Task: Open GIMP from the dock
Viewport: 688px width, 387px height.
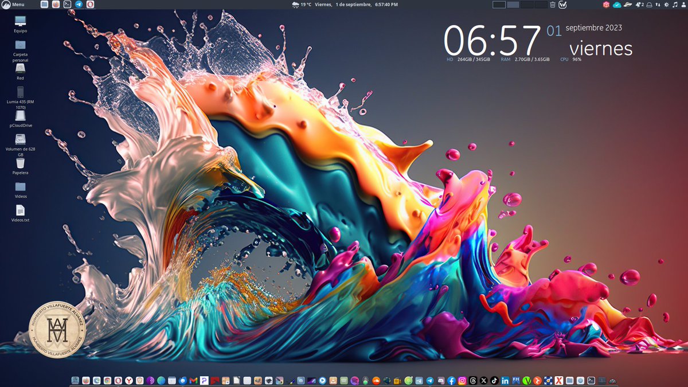Action: [259, 380]
